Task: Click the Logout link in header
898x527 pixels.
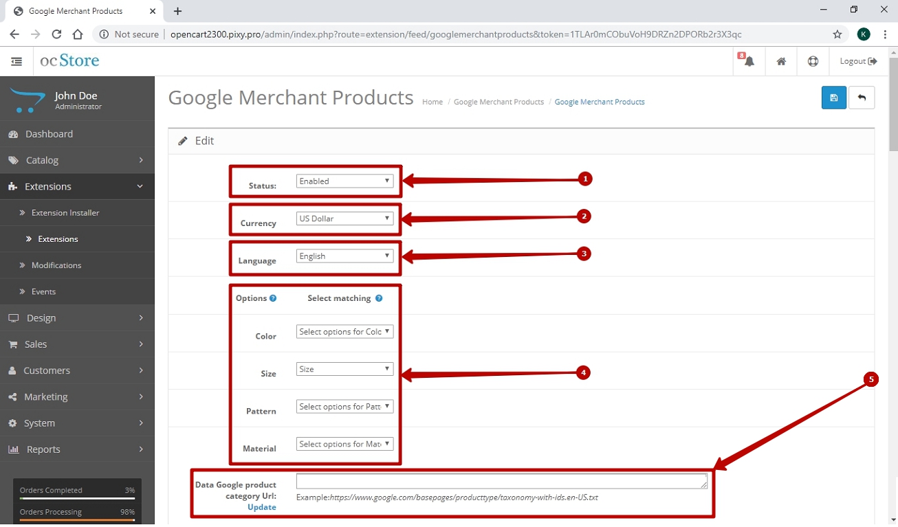Action: pyautogui.click(x=858, y=61)
